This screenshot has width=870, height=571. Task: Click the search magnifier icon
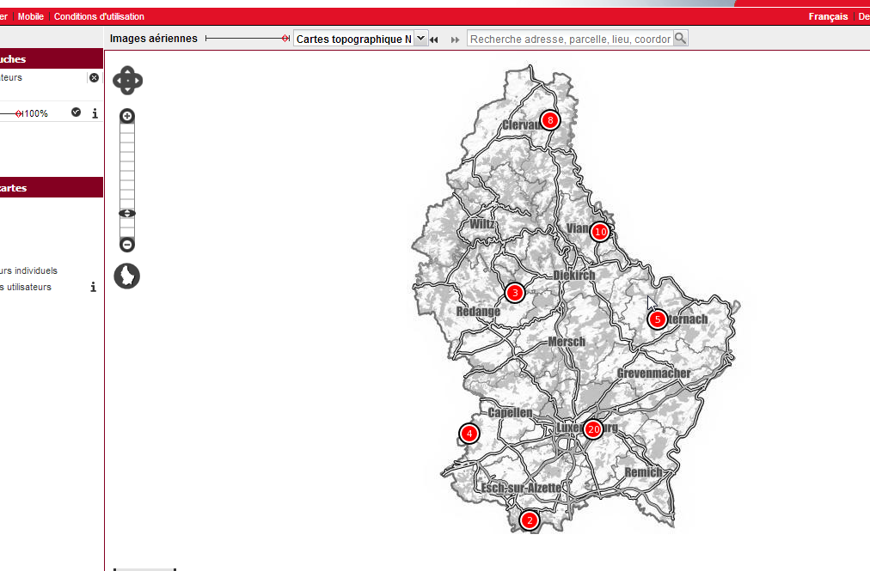pyautogui.click(x=680, y=39)
